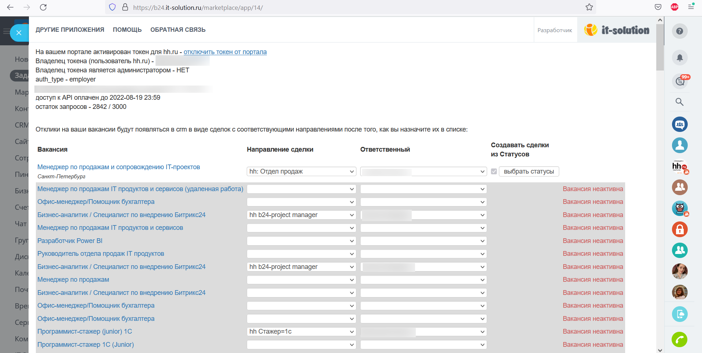This screenshot has height=353, width=702.
Task: Open the help question mark icon
Action: (x=680, y=31)
